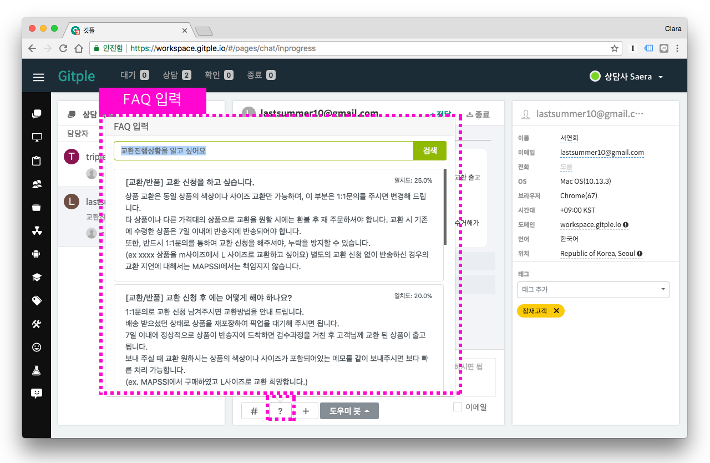
Task: Open the flask lab sidebar icon
Action: 37,371
